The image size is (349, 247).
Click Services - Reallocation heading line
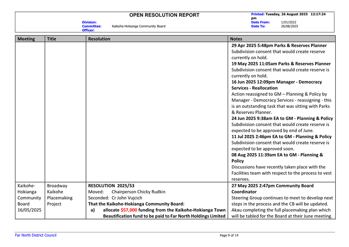[x=254, y=88]
